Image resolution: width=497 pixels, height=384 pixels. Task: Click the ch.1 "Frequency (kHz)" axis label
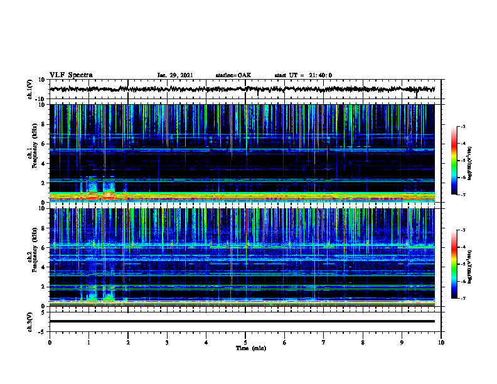[x=35, y=146]
